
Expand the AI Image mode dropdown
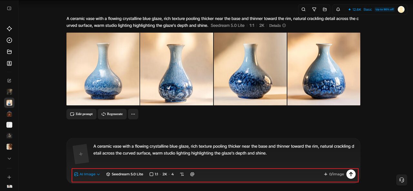pos(87,174)
